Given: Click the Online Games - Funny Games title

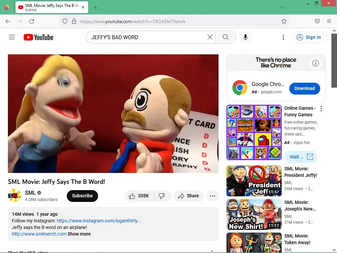Looking at the screenshot, I should tap(300, 111).
